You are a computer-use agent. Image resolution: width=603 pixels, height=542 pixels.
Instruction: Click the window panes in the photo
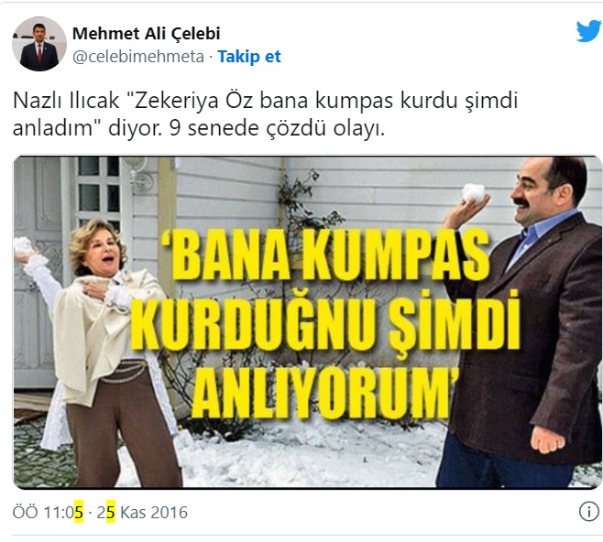99,190
